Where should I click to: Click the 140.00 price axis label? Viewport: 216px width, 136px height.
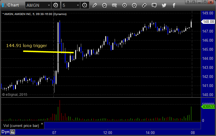(207, 95)
